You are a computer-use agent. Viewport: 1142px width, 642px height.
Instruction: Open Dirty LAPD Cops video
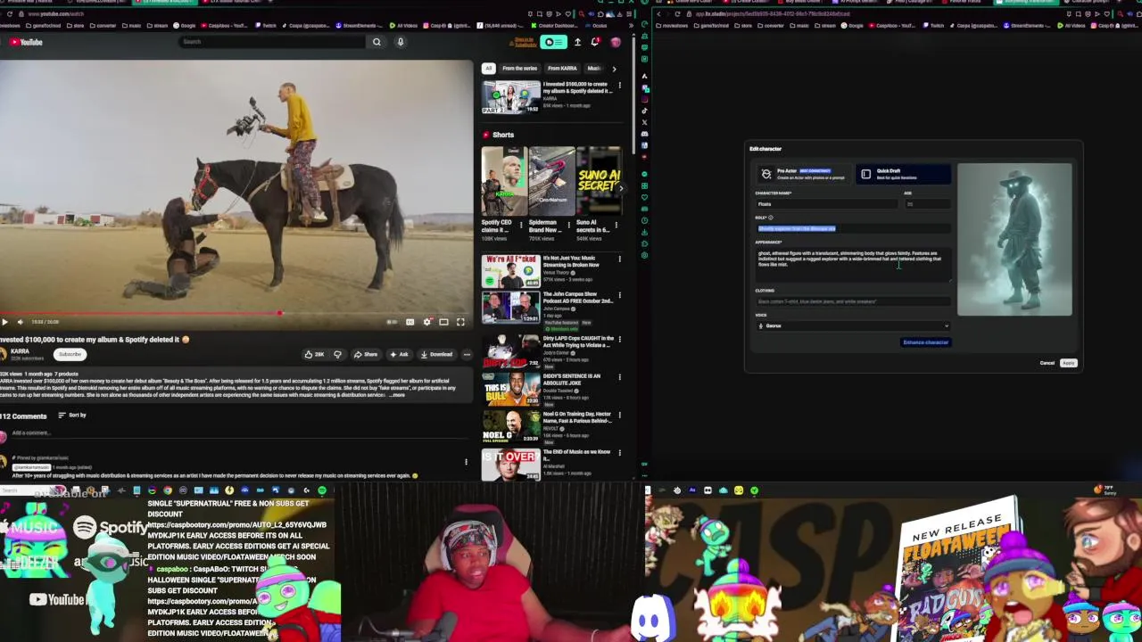pos(510,352)
